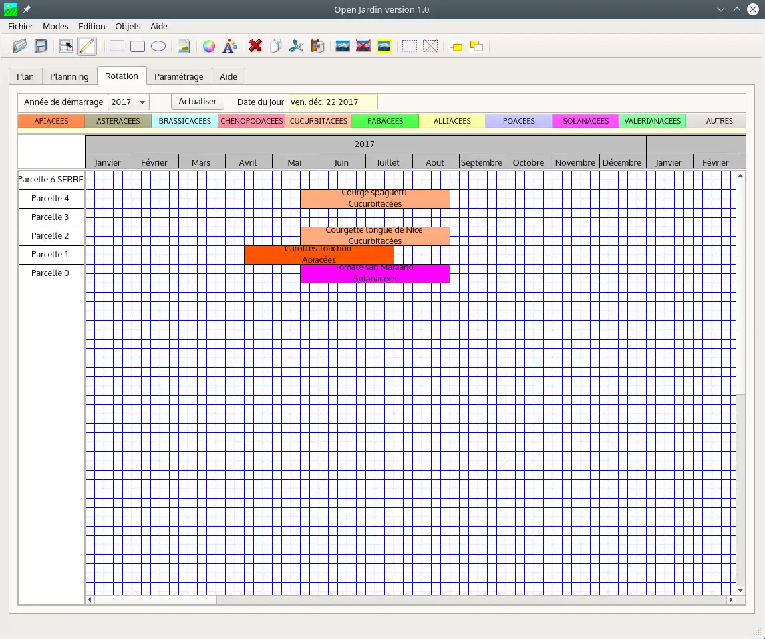The width and height of the screenshot is (765, 639).
Task: Select the ellipse shape tool
Action: point(158,46)
